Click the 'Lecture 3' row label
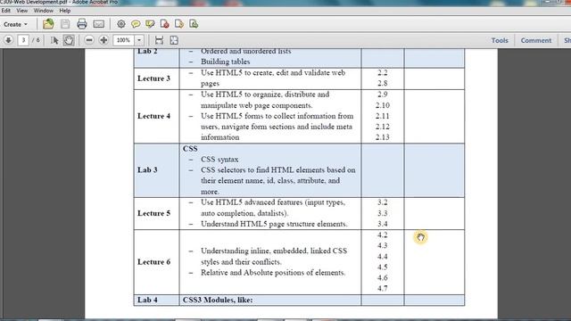 click(x=153, y=78)
